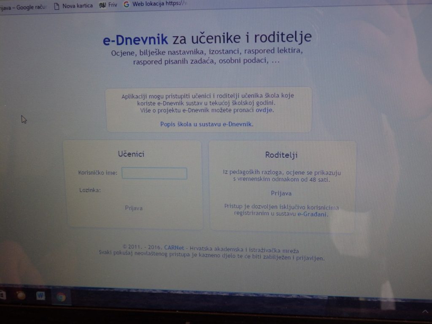Click the Korisničko ime input field
432x324 pixels.
(x=154, y=173)
